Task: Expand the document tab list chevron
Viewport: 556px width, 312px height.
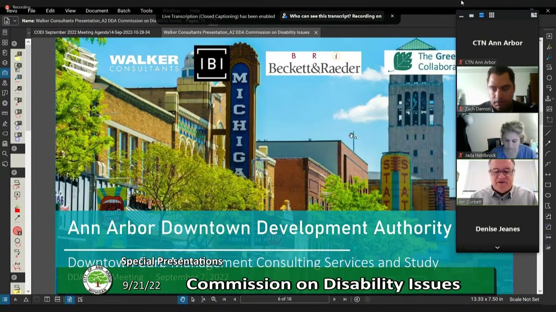Action: (29, 32)
